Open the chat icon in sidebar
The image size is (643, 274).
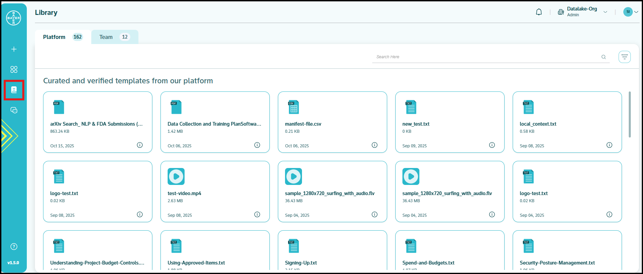(x=14, y=110)
